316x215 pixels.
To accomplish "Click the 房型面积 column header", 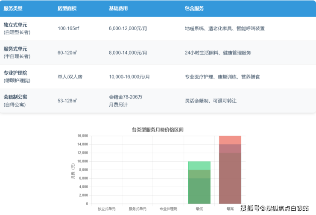I will coord(67,9).
